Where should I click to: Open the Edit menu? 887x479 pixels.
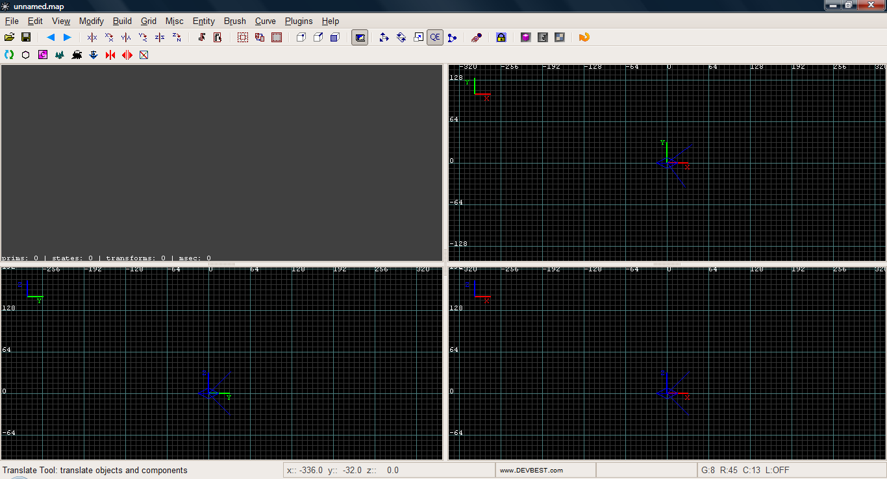pos(35,21)
